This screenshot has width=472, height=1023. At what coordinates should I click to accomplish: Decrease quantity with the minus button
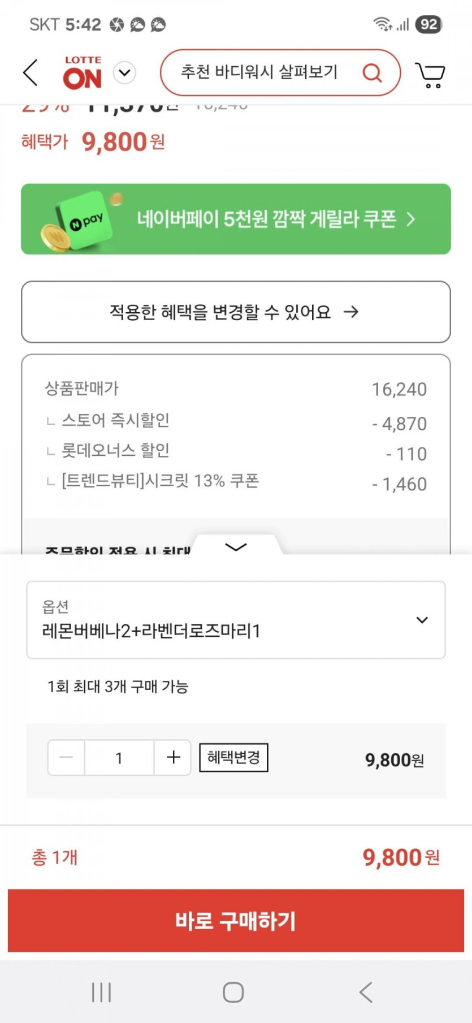point(66,757)
